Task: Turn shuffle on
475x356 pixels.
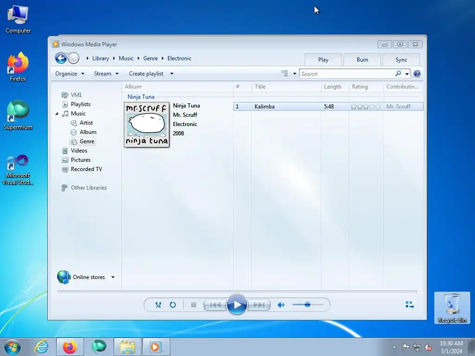Action: pos(158,305)
